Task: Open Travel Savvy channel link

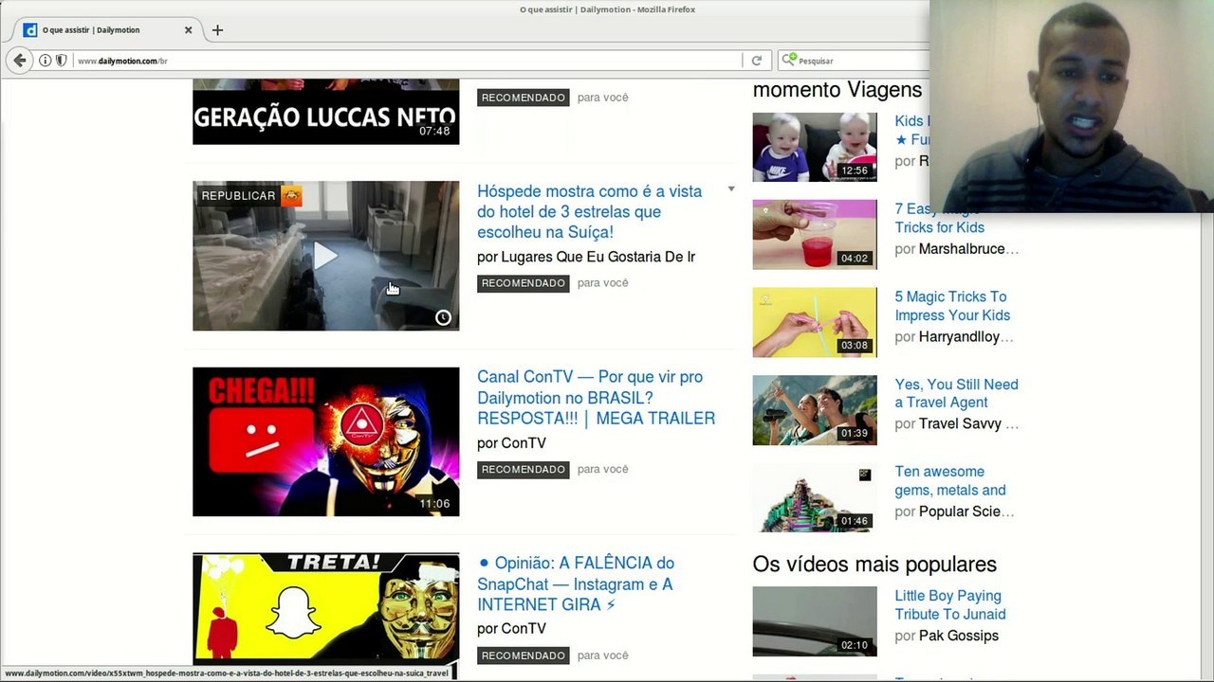Action: [968, 424]
